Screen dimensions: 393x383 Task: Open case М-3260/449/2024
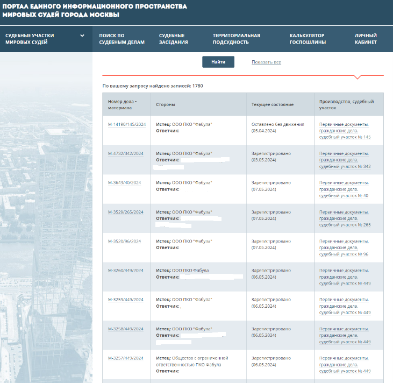[126, 270]
